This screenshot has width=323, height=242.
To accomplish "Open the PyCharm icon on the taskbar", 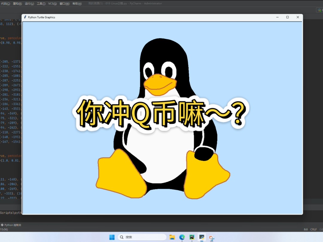I will click(192, 237).
